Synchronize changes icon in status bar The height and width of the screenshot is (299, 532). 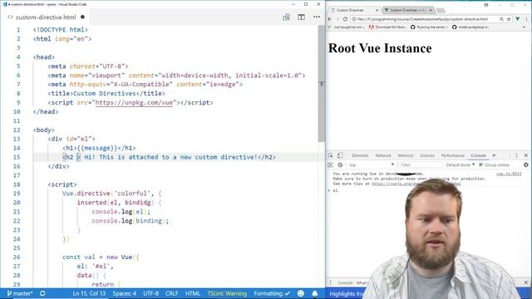(x=42, y=293)
